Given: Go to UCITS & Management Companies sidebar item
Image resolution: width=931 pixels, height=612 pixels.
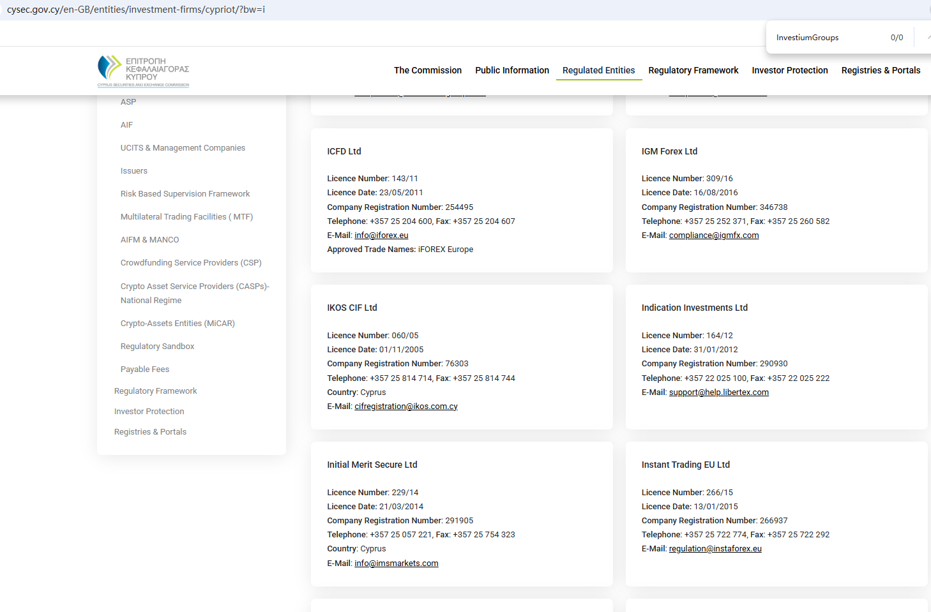Looking at the screenshot, I should pos(183,148).
